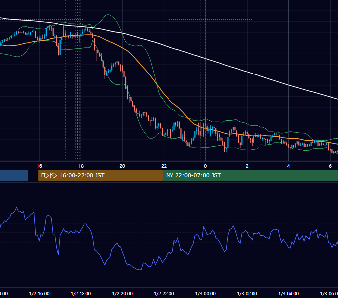Click the upper axis hour label 4
This screenshot has width=338, height=298.
pos(288,166)
